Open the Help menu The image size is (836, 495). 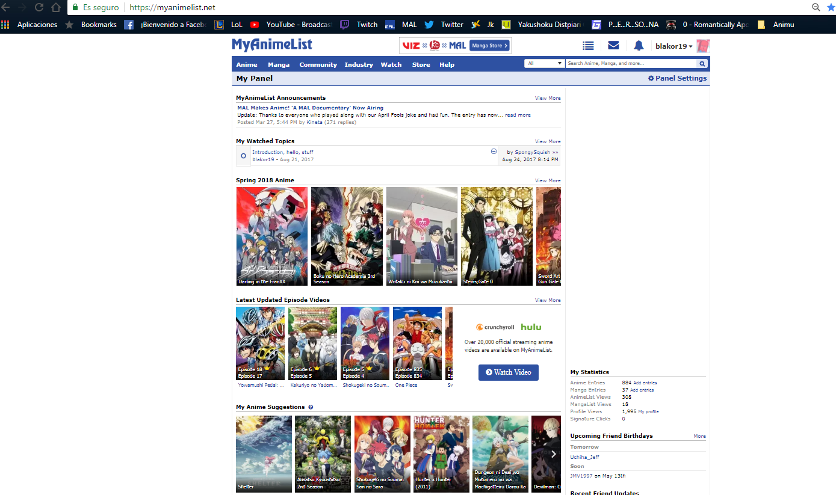click(x=447, y=64)
